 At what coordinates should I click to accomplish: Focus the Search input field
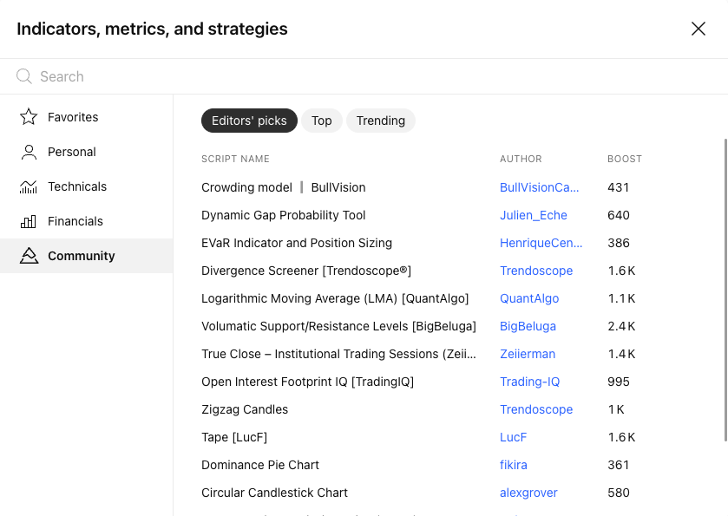click(371, 76)
